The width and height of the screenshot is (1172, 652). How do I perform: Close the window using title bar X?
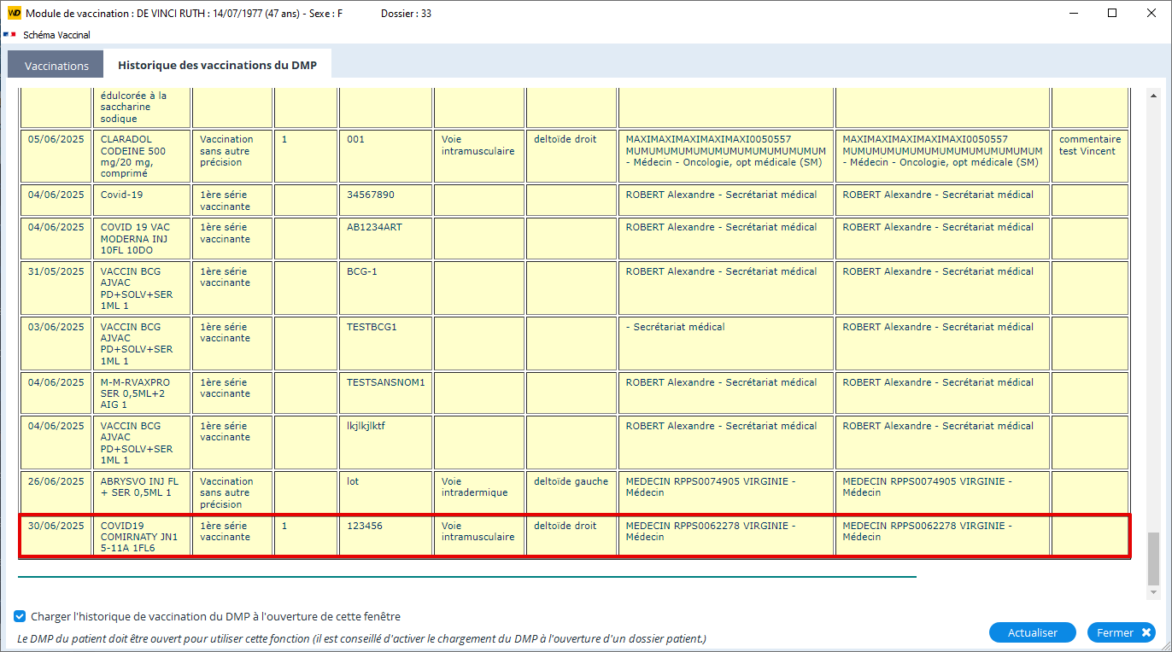1151,14
